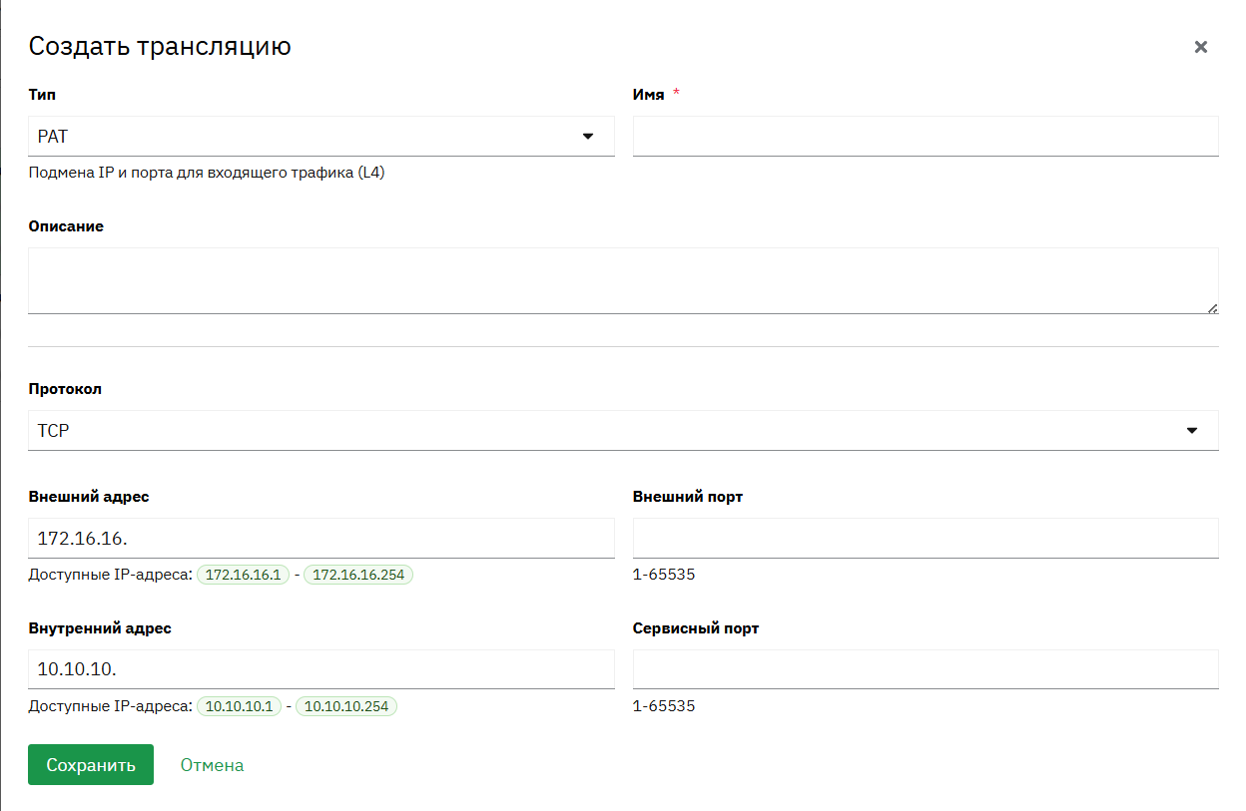Pick the 10.10.10.254 available address chip
1246x811 pixels.
346,706
